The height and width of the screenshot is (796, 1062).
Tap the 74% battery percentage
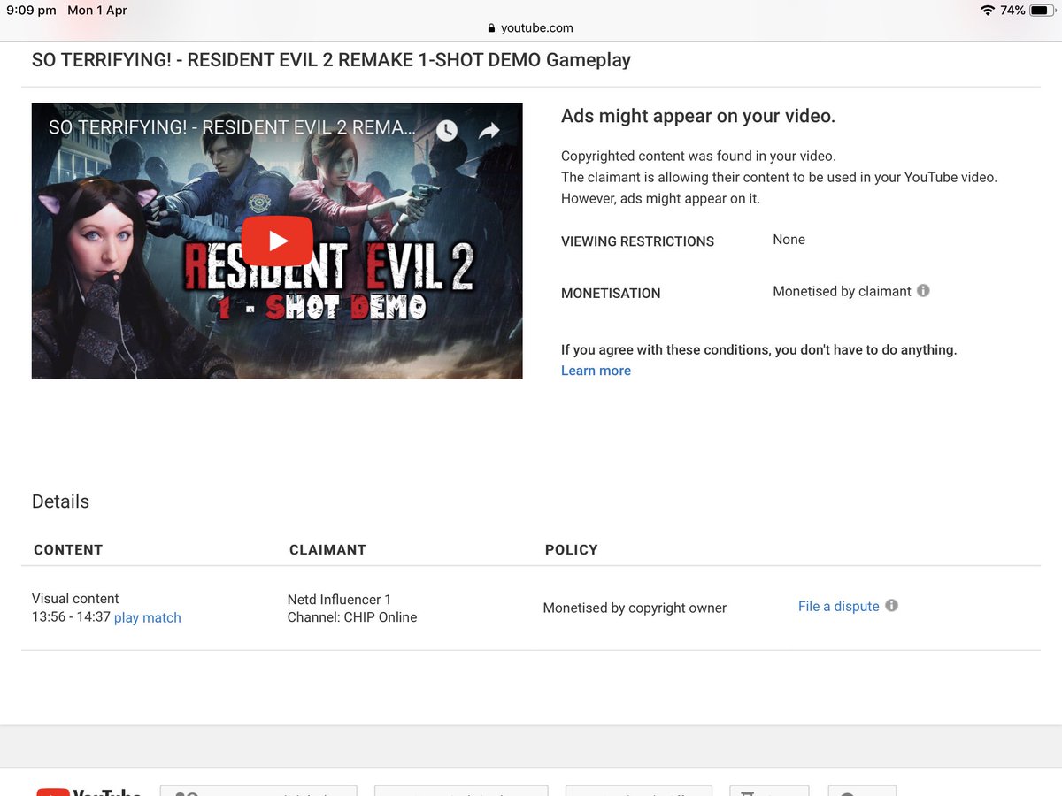pyautogui.click(x=1013, y=11)
